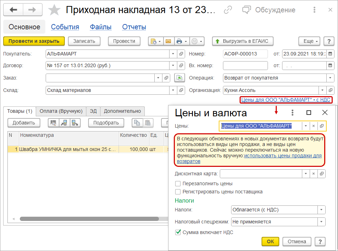Expand the Покупатель dropdown list
This screenshot has width=338, height=251.
point(173,54)
